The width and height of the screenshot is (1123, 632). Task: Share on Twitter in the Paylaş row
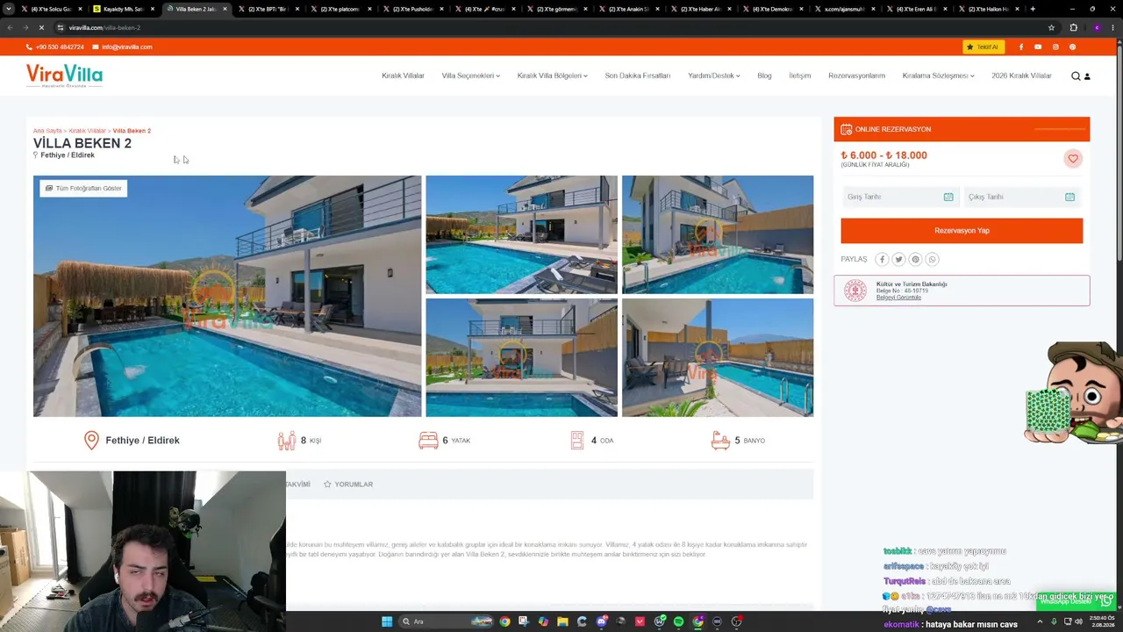coord(898,259)
